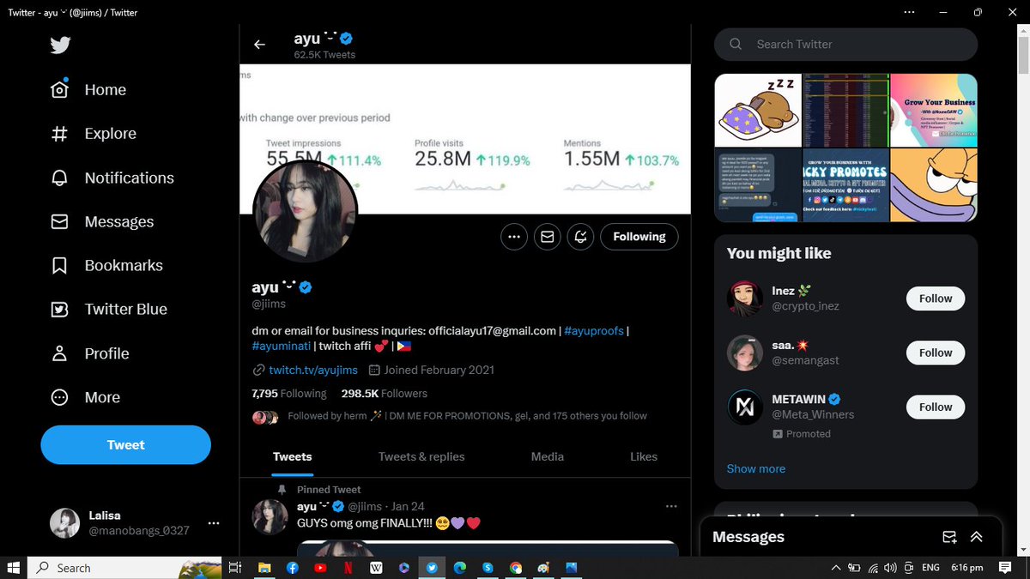Click the taskbar Search box
Screen dimensions: 1030x579
(x=124, y=568)
